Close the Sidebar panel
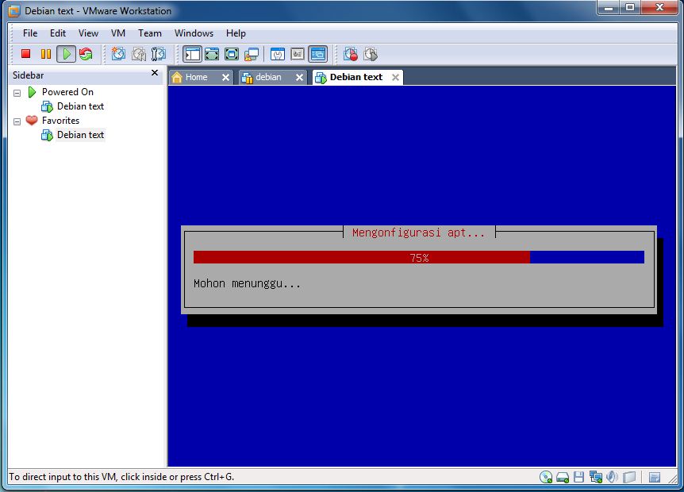 point(155,73)
